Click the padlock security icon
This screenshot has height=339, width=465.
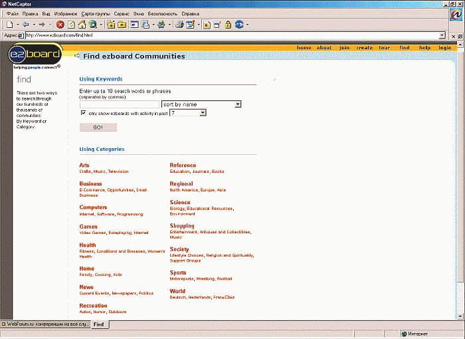coord(227,25)
